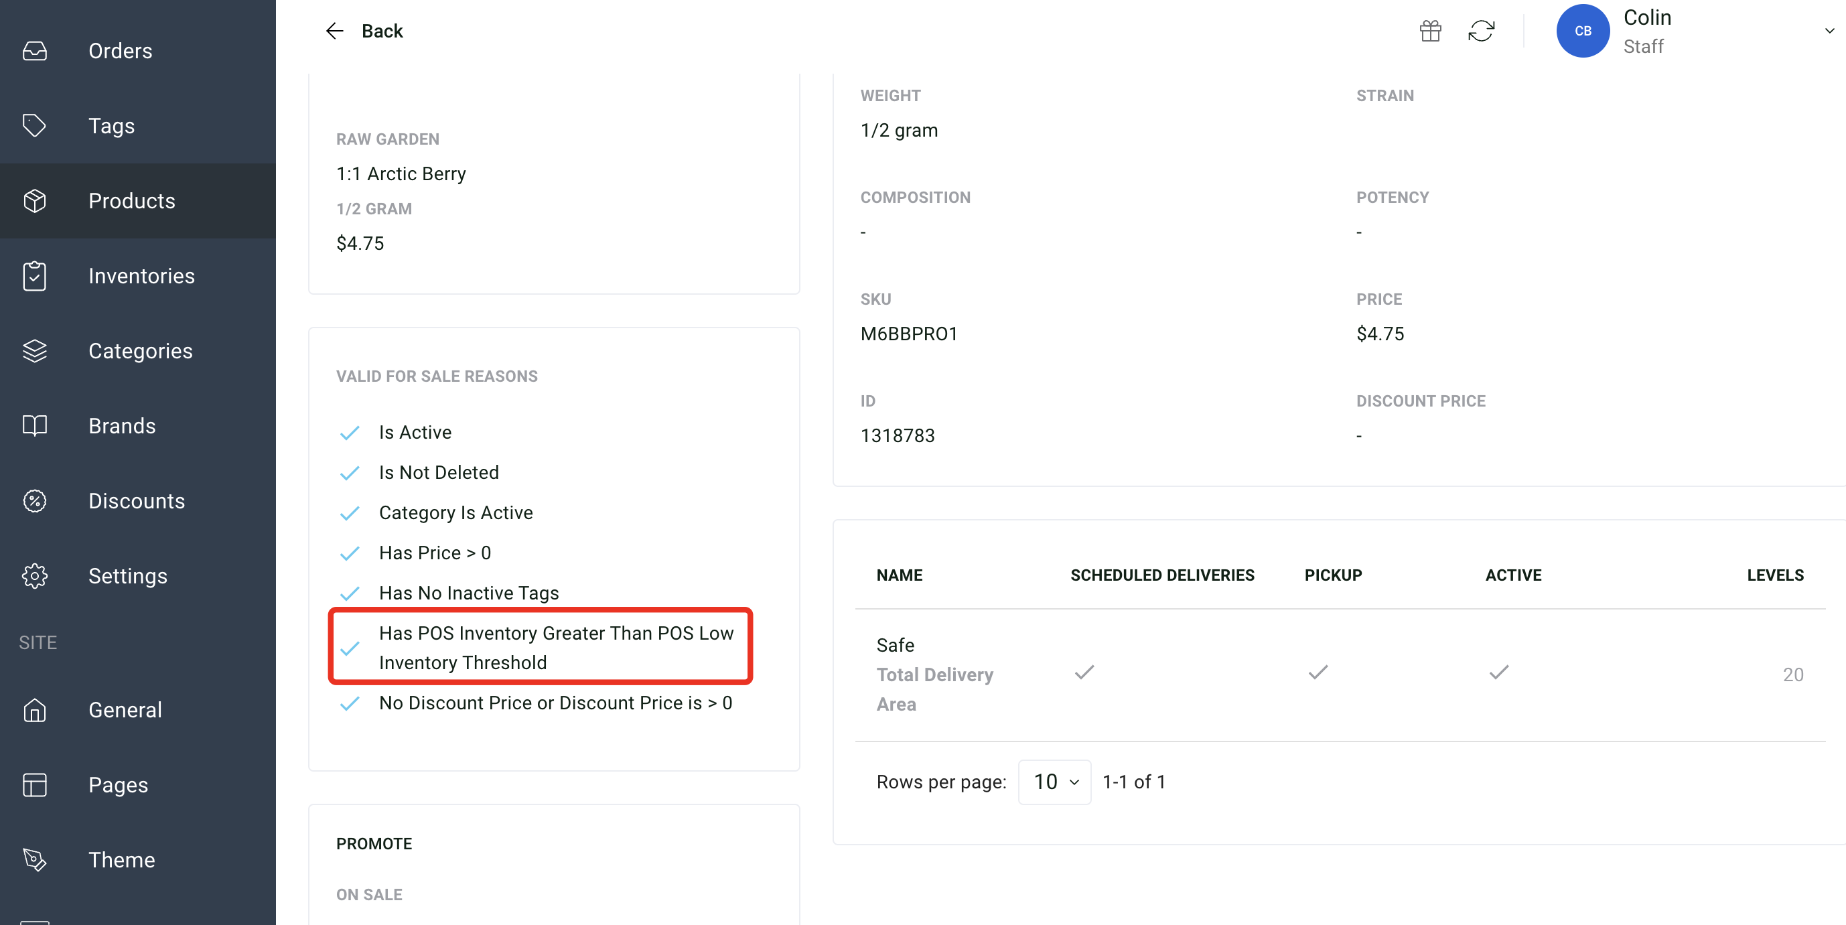This screenshot has height=925, width=1846.
Task: Click the gift icon in the top bar
Action: coord(1430,31)
